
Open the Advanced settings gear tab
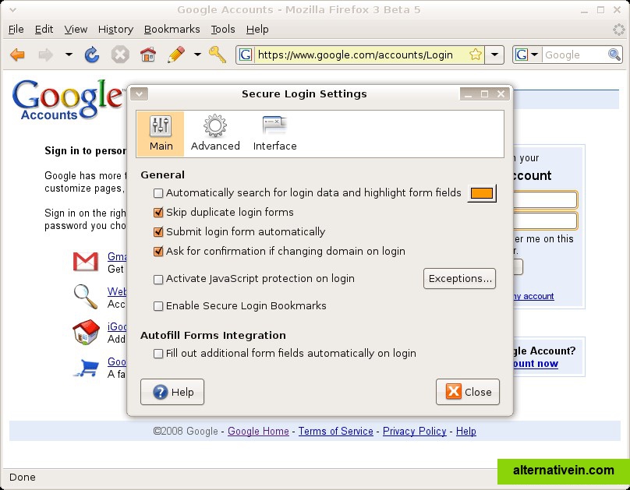(215, 133)
